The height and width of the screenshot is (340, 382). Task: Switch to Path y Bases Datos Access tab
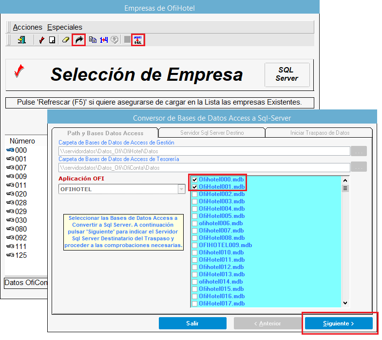coord(105,133)
